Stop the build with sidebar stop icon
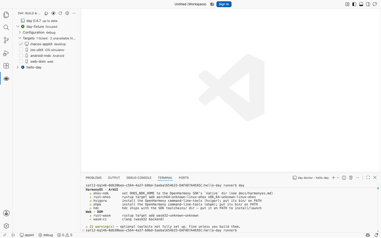 tap(53, 13)
